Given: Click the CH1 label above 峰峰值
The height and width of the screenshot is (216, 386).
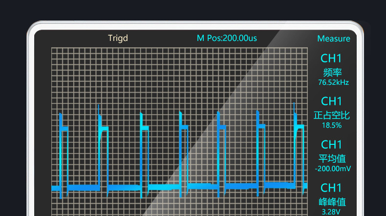Looking at the screenshot, I should pyautogui.click(x=331, y=188).
